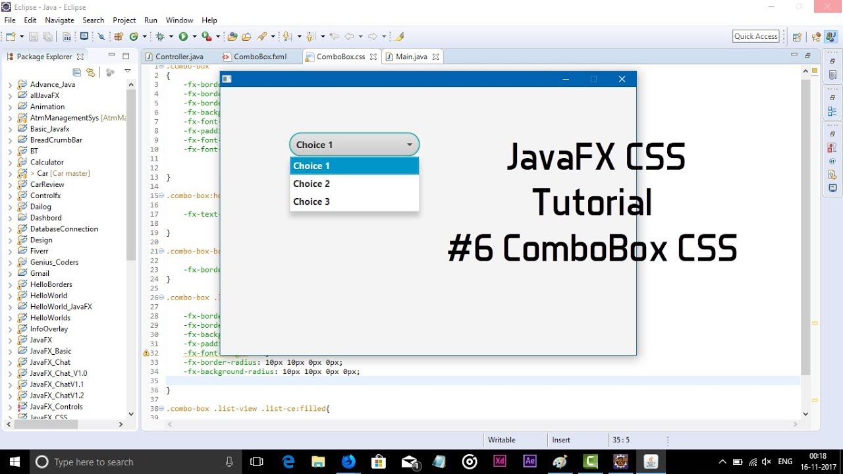
Task: Click Collapse All in Package Explorer
Action: [77, 72]
